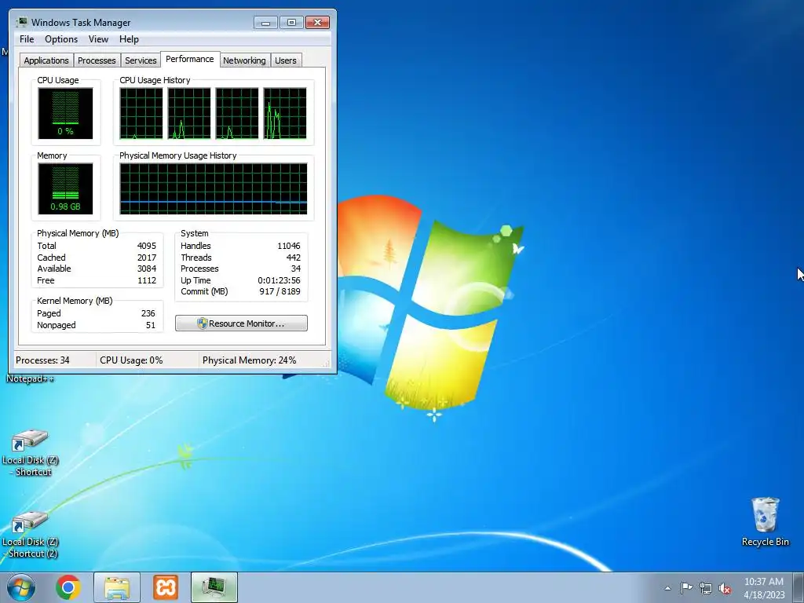This screenshot has width=804, height=603.
Task: Open the File menu
Action: [x=27, y=39]
